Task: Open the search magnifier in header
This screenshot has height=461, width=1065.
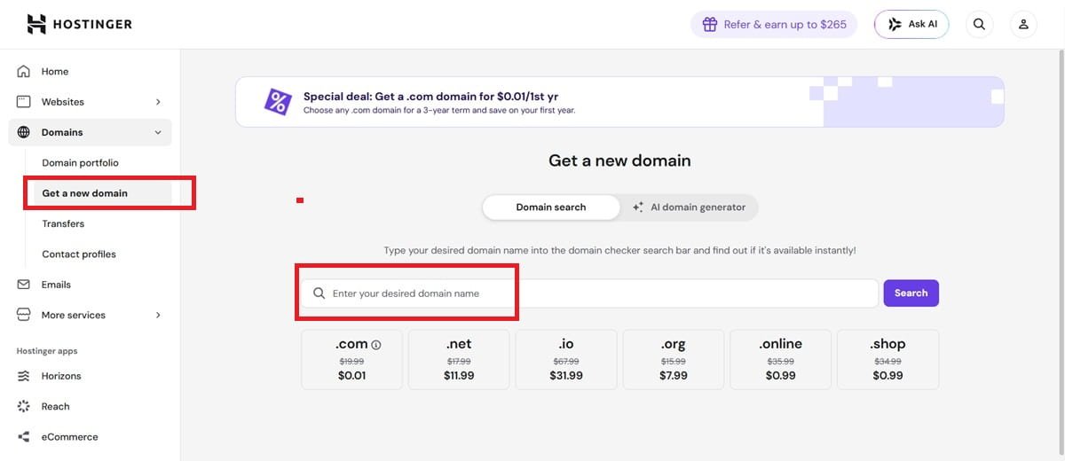Action: pyautogui.click(x=979, y=25)
